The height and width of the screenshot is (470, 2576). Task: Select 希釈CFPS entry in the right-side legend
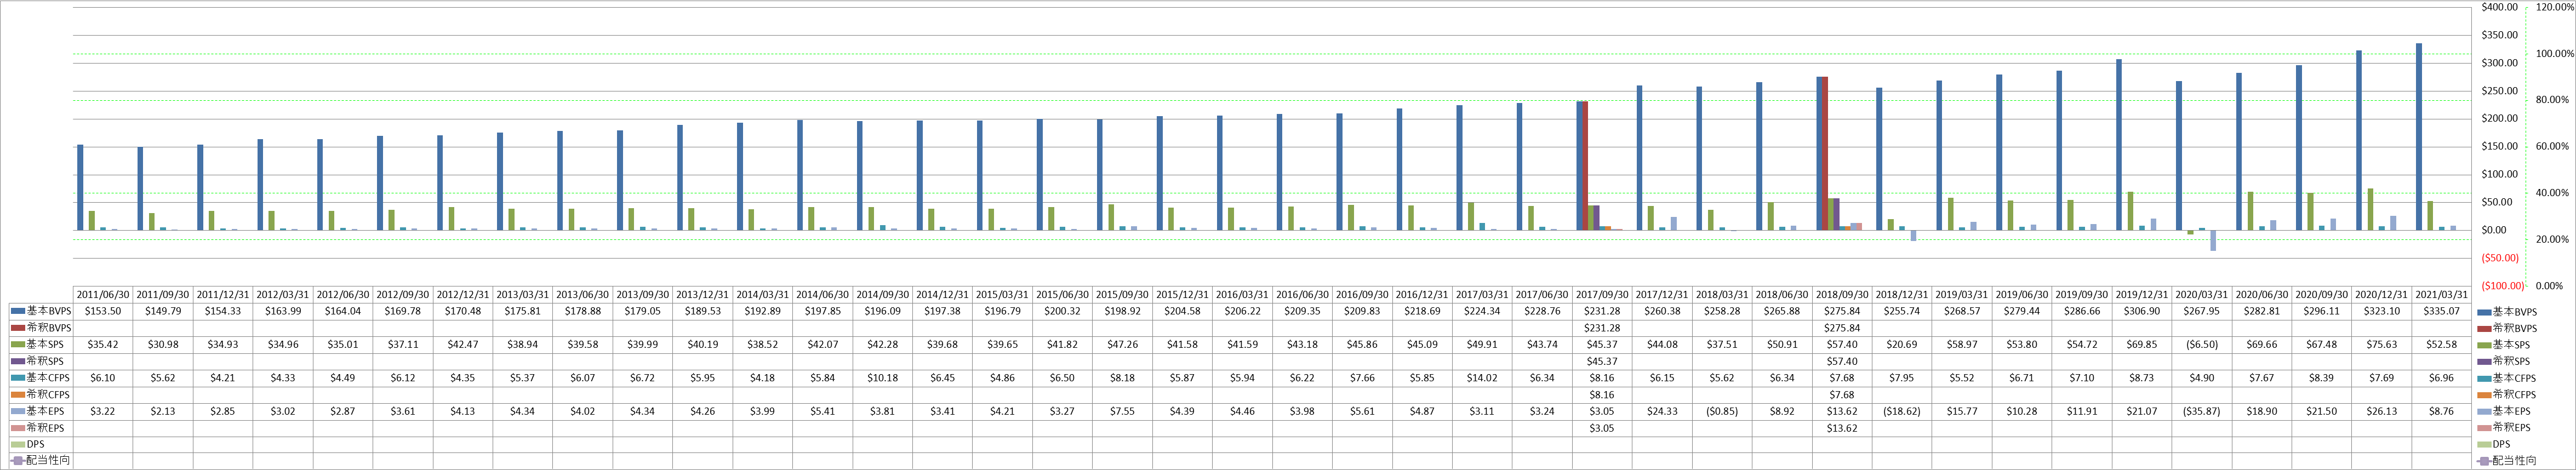pos(2507,394)
